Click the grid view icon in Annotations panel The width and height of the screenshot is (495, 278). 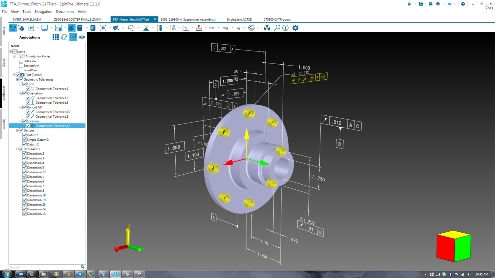coord(56,37)
